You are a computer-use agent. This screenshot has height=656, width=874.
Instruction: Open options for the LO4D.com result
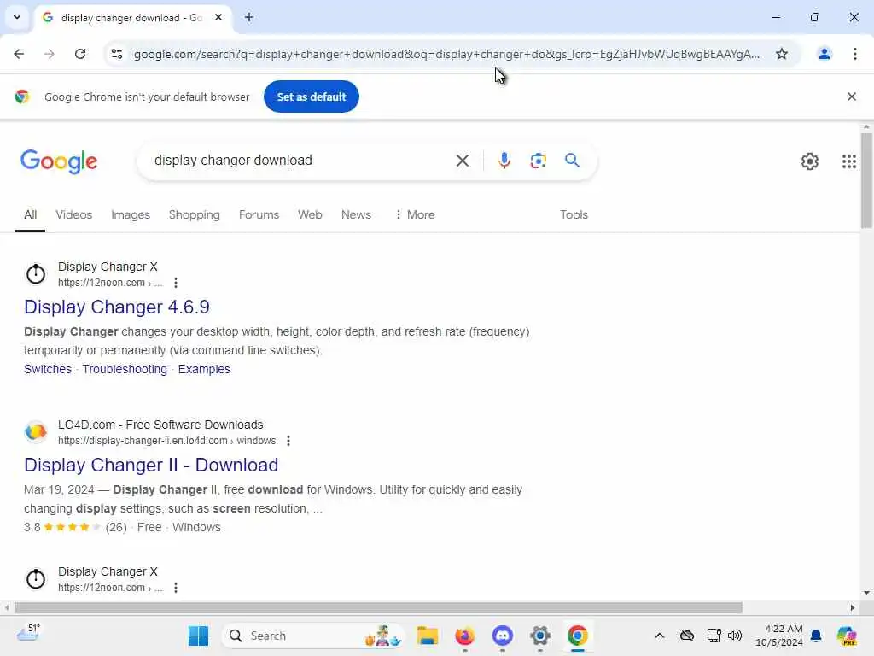click(x=288, y=441)
